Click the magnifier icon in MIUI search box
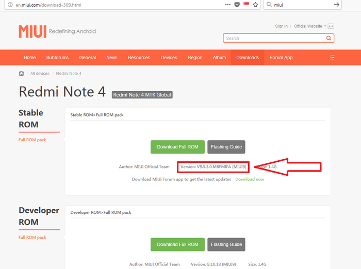This screenshot has width=361, height=269. coord(329,38)
